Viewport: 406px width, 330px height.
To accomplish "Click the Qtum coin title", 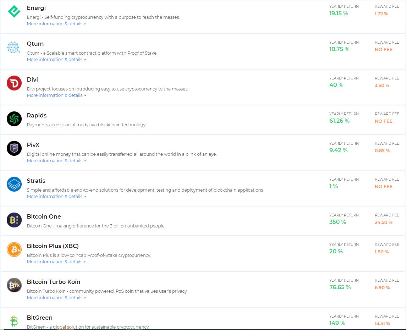I will tap(35, 44).
